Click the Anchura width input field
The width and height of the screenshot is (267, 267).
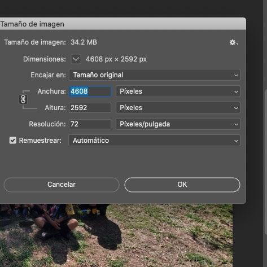[x=90, y=91]
